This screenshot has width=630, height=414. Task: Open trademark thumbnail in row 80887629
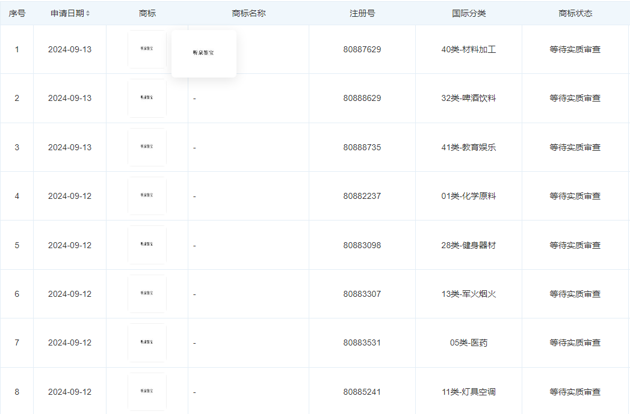click(x=147, y=49)
